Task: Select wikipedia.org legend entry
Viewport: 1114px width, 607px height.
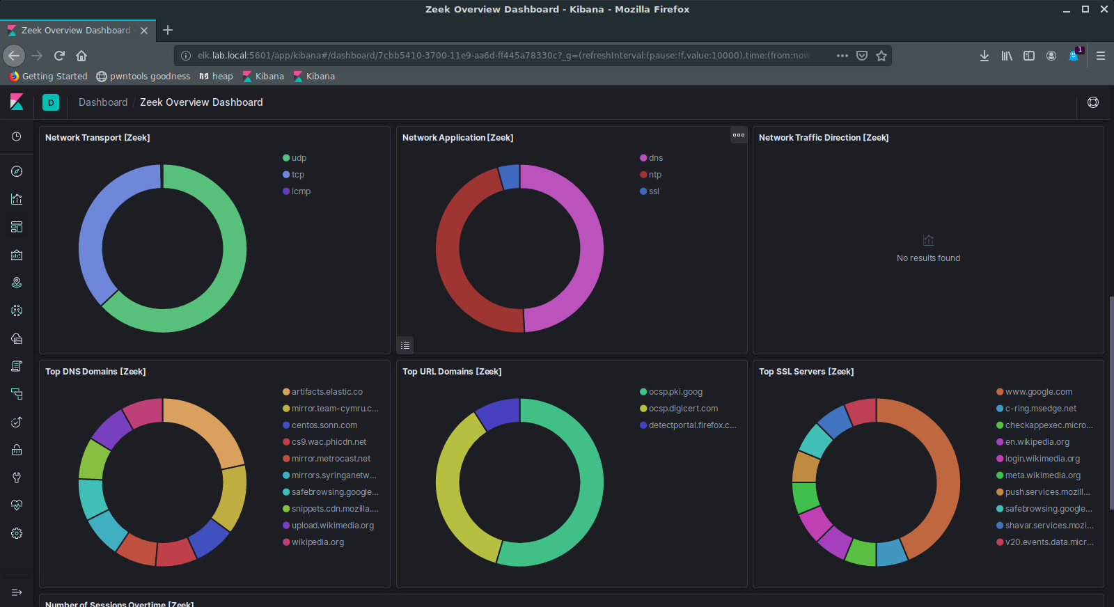Action: (x=313, y=542)
